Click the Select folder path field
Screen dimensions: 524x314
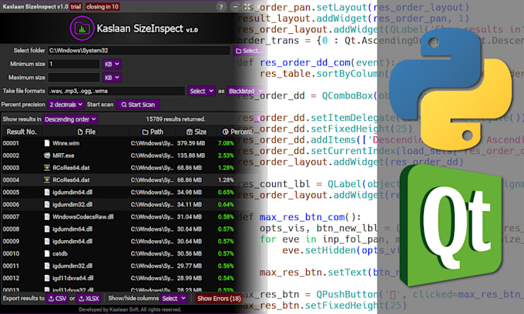click(139, 51)
